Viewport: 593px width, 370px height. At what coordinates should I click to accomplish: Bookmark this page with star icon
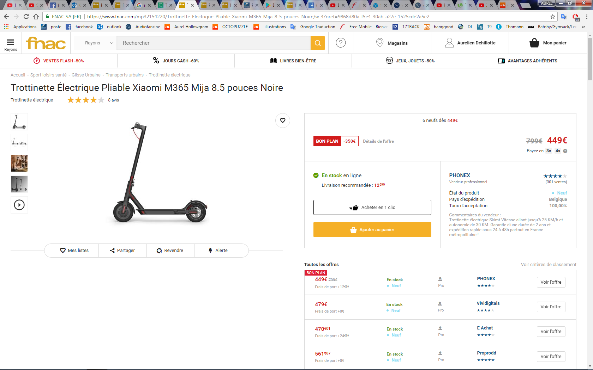pos(553,17)
